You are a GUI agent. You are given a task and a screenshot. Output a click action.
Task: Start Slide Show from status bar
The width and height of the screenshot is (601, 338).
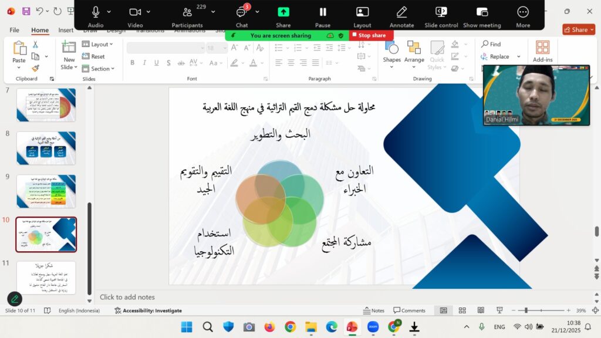[499, 310]
